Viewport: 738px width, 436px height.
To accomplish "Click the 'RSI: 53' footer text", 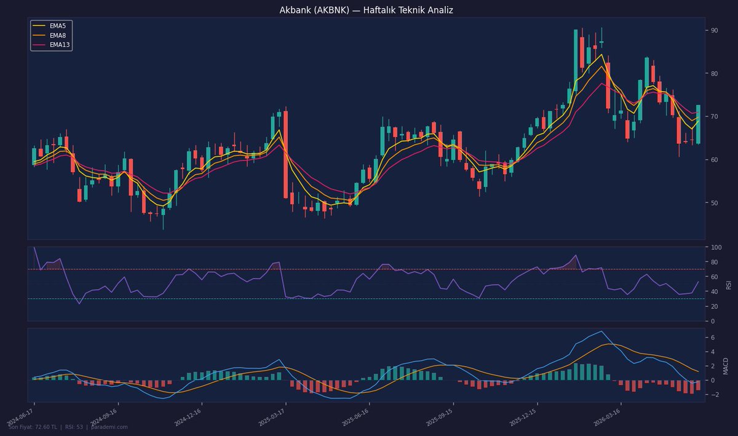I will coord(74,427).
